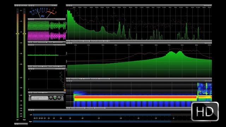The image size is (226, 127).
Task: Click middle round button left of track display
Action: click(30, 98)
